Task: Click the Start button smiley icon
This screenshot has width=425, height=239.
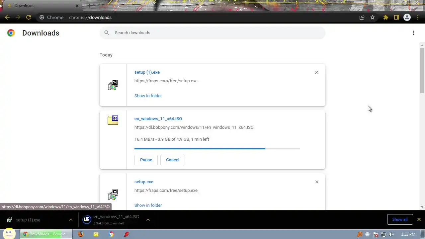Action: (x=9, y=233)
